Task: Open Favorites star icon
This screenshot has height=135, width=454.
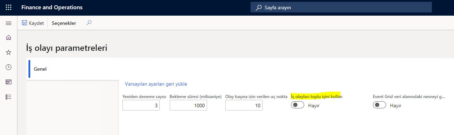Action: [x=9, y=52]
